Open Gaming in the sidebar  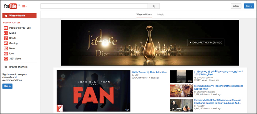click(x=13, y=43)
